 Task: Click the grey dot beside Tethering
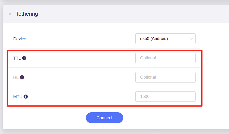10,14
